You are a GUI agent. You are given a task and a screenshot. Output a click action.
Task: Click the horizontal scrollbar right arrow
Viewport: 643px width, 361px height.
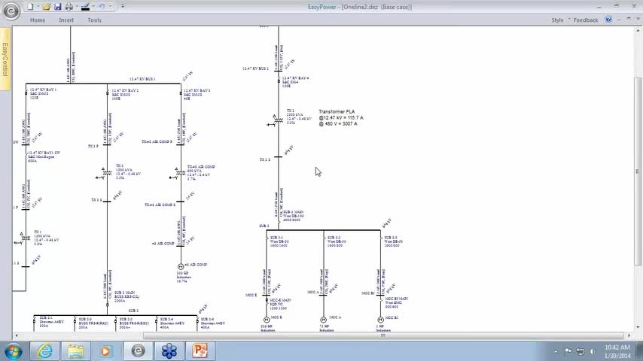coord(629,335)
